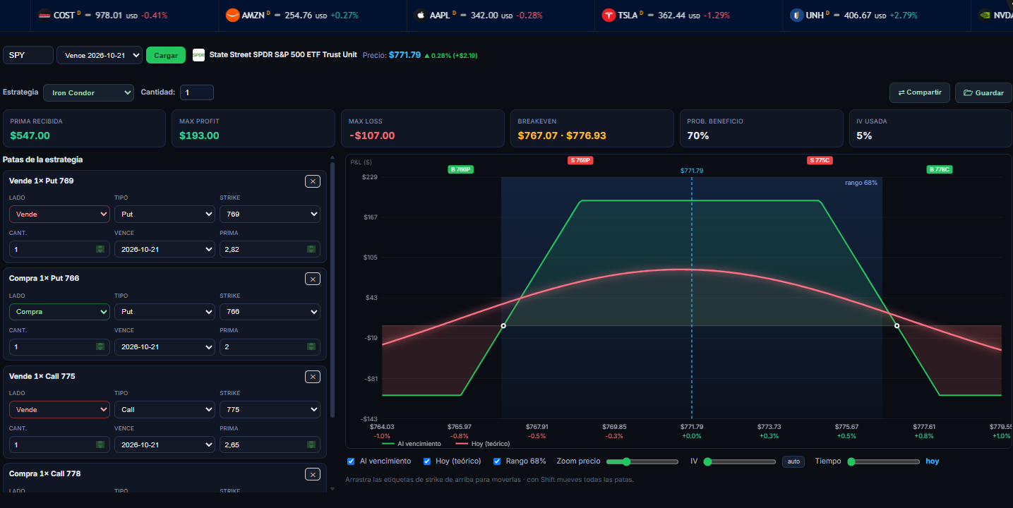The width and height of the screenshot is (1013, 508).
Task: Open the Estrategia Iron Condor dropdown
Action: (88, 92)
